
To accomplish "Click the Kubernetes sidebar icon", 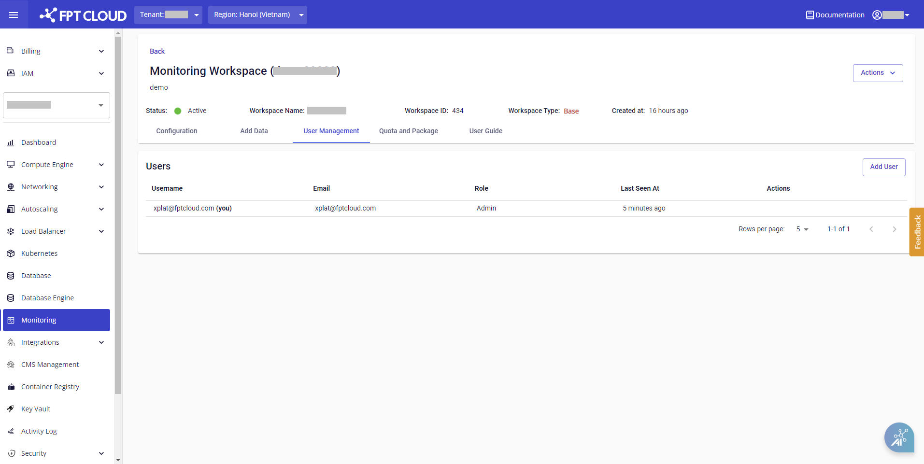I will tap(11, 253).
